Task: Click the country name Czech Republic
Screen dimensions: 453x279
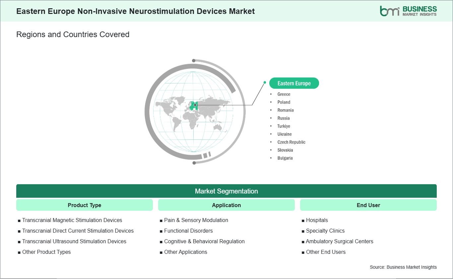Action: point(291,142)
